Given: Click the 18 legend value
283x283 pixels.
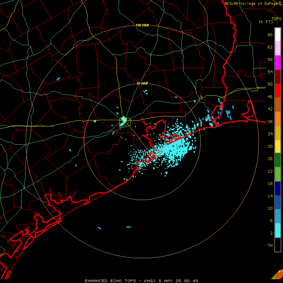Looking at the screenshot, I should coord(270,184).
